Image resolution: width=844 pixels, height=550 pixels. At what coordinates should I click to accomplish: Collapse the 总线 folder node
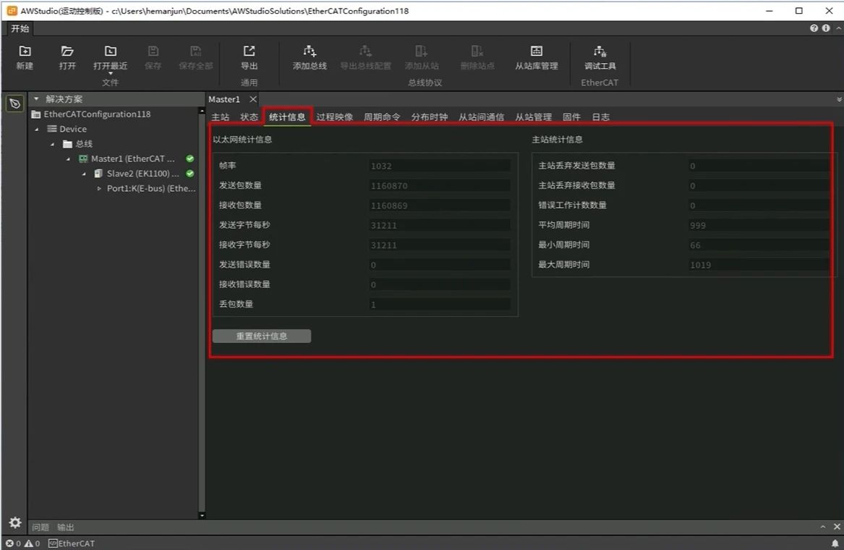click(52, 144)
